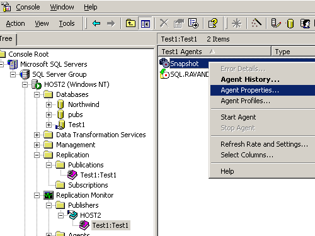Click the SQL.RAVAND agent icon

coord(164,74)
